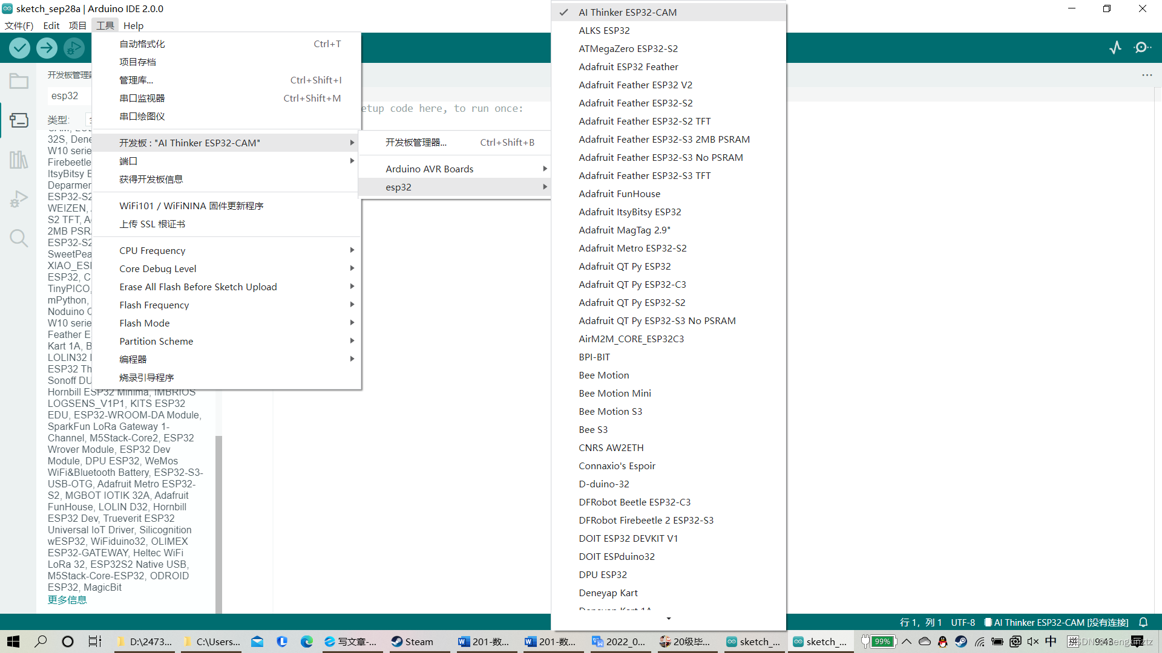Screen dimensions: 1162x653
Task: Click the 更多信息 link
Action: coord(67,600)
